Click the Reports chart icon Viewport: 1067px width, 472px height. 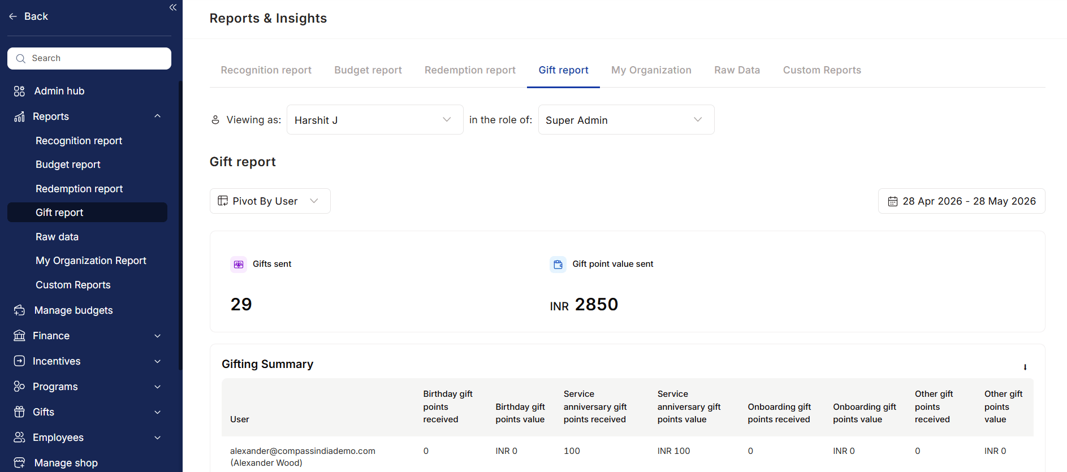tap(19, 116)
